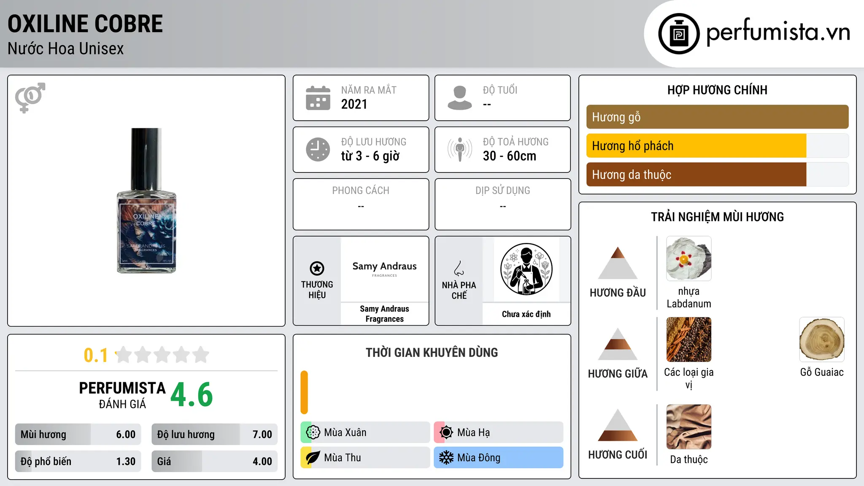This screenshot has height=486, width=864.
Task: Open the Gỗ Guaiac note image
Action: pyautogui.click(x=822, y=340)
